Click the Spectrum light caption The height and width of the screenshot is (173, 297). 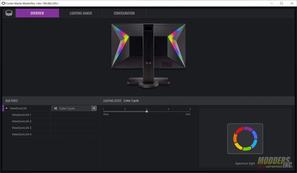point(245,163)
